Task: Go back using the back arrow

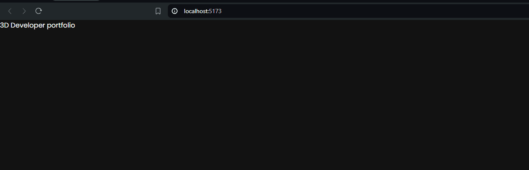Action: pos(10,11)
